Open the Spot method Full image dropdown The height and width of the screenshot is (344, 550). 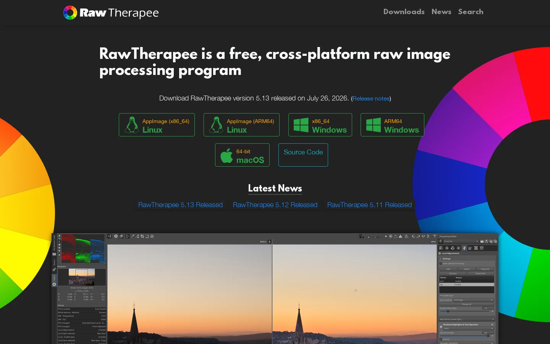pyautogui.click(x=474, y=300)
